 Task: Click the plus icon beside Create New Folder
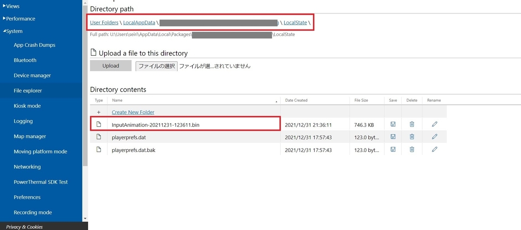coord(99,112)
